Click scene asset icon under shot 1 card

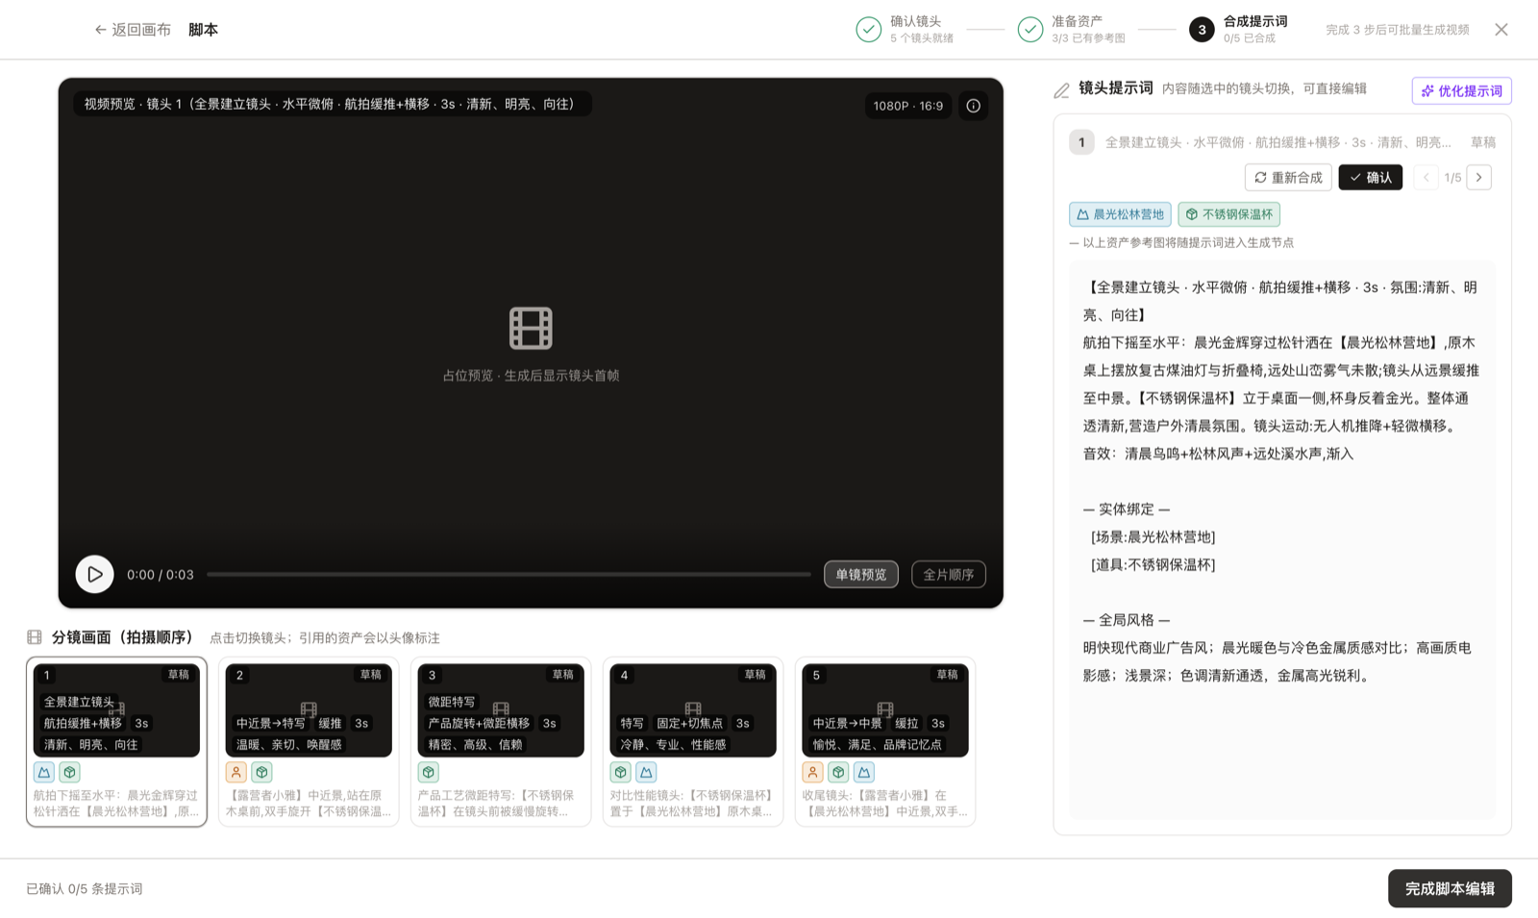coord(44,772)
